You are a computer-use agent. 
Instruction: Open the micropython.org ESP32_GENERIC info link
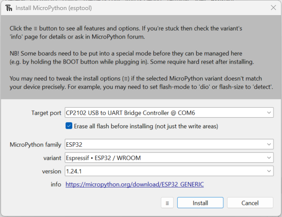134,184
